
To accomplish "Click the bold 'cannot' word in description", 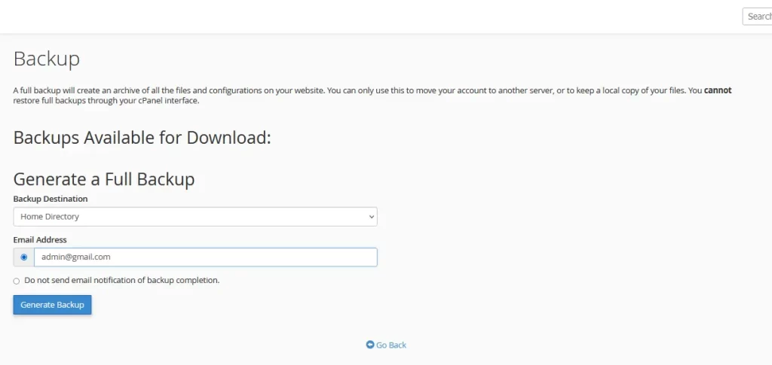I will [x=718, y=90].
